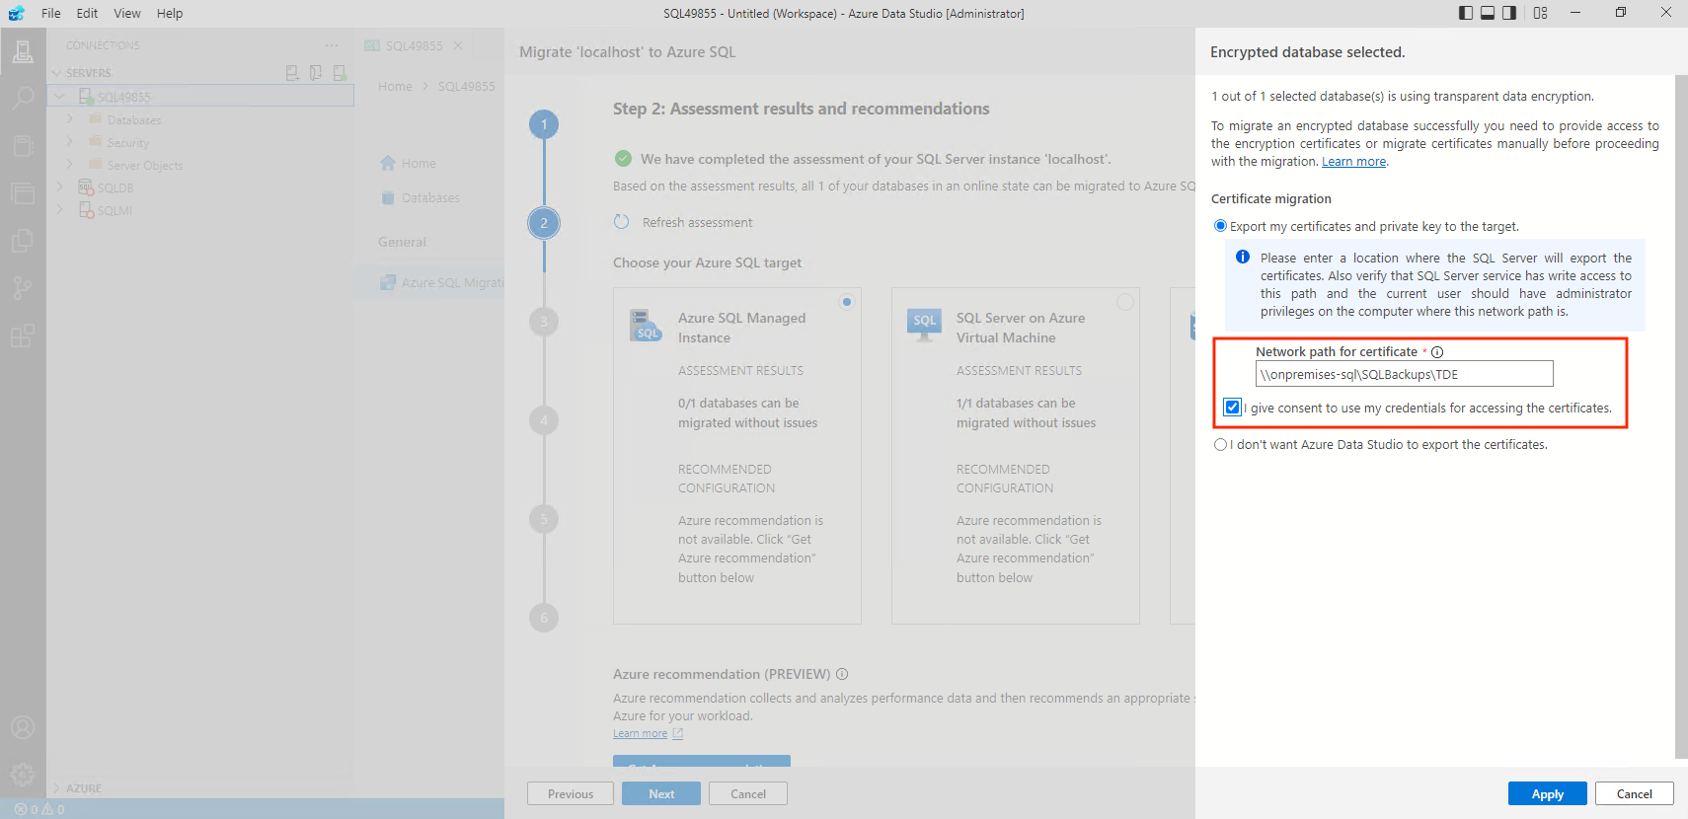Click the Refresh assessment label

(697, 223)
